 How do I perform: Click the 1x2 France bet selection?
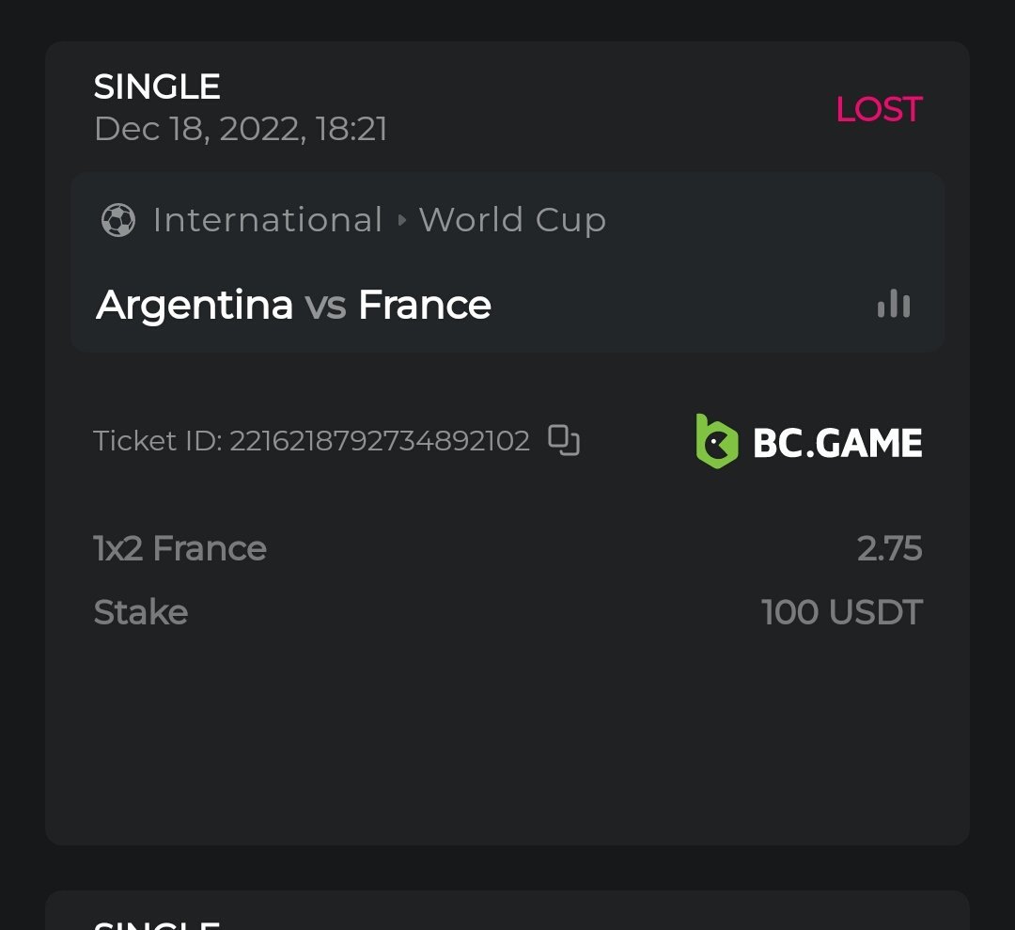[180, 548]
